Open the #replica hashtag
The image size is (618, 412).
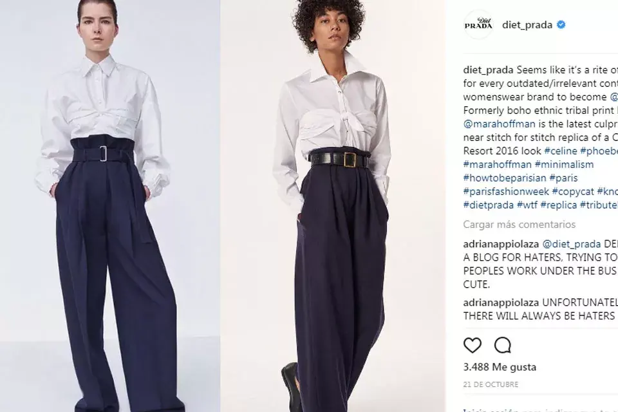pos(559,205)
